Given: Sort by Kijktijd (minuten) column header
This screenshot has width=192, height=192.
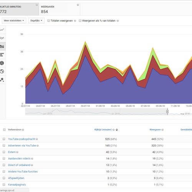Looking at the screenshot, I should [x=103, y=130].
